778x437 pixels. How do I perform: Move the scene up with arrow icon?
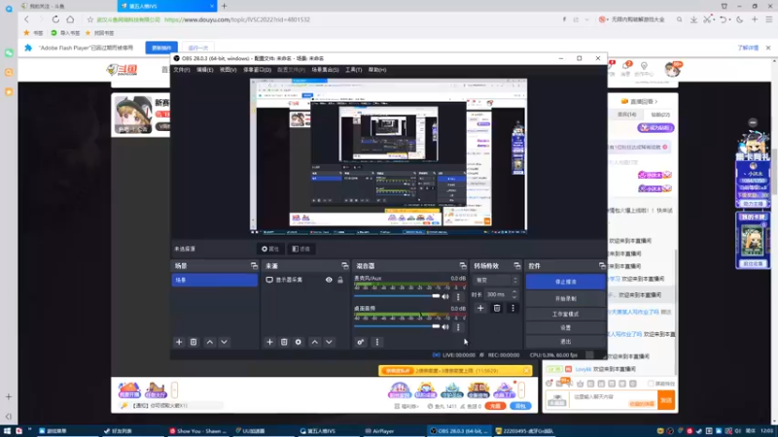(210, 342)
